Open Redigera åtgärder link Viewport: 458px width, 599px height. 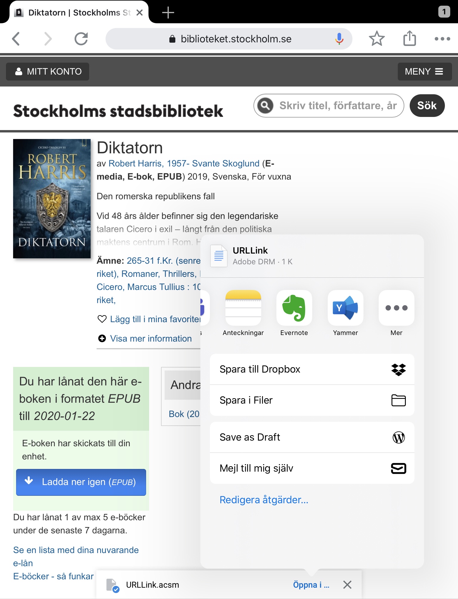tap(264, 500)
